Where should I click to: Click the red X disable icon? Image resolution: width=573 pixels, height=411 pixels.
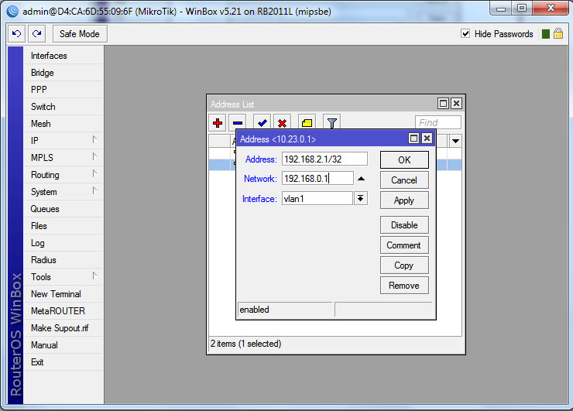click(283, 123)
